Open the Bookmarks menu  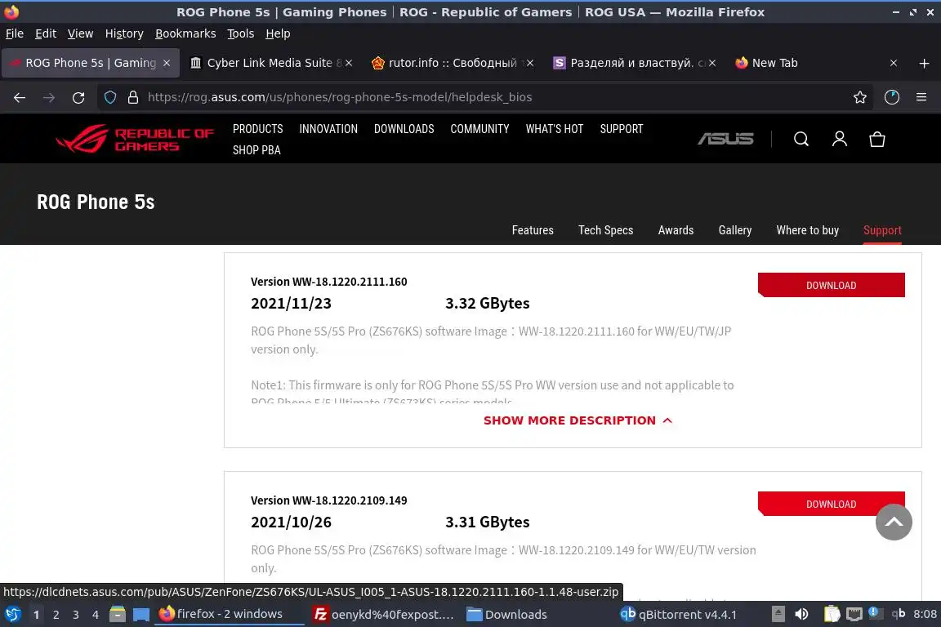185,33
